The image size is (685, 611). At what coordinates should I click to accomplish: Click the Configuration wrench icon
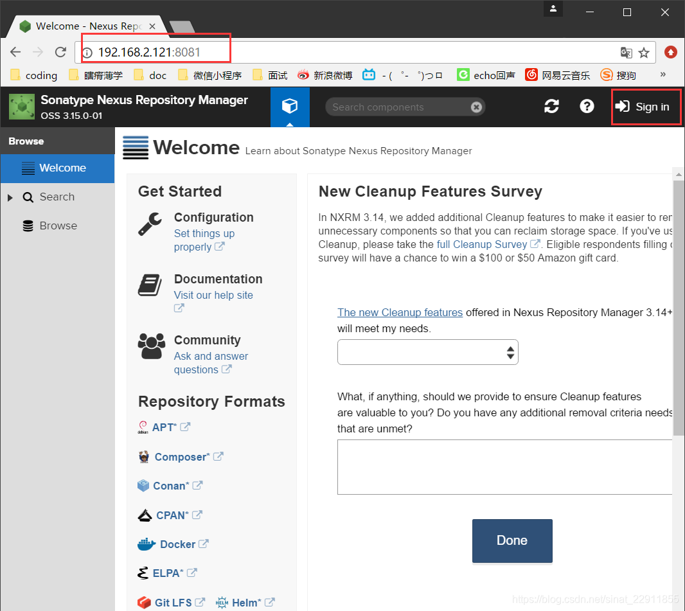(x=150, y=224)
